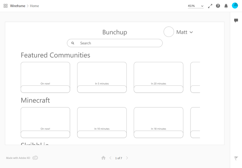Go to the previous artboard arrow
Image resolution: width=242 pixels, height=168 pixels.
coord(110,158)
